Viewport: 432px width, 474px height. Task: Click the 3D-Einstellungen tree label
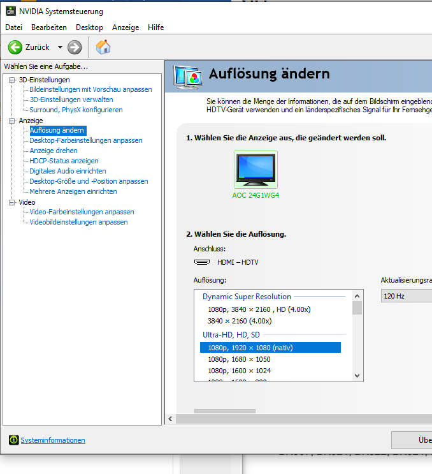pyautogui.click(x=45, y=80)
